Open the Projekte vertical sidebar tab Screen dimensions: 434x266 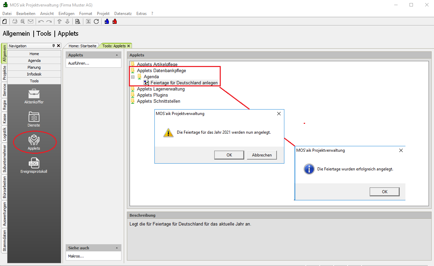pyautogui.click(x=4, y=73)
